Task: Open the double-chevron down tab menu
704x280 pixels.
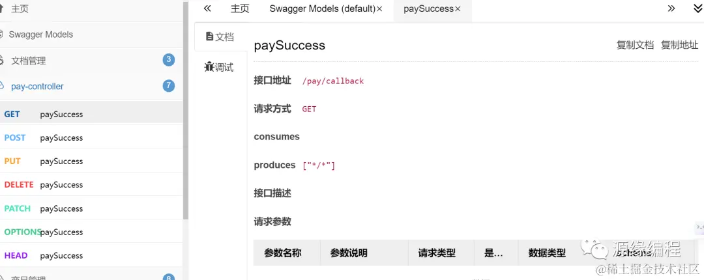Action: [697, 8]
